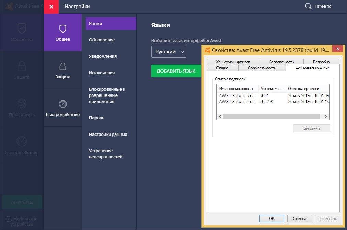Open the Обновление settings section
The image size is (347, 230).
pyautogui.click(x=102, y=40)
